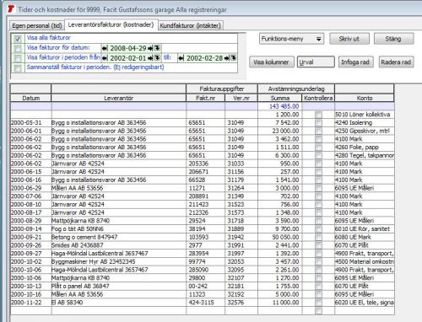The image size is (422, 322).
Task: Click into the 2002-02-28 end date field
Action: (204, 58)
